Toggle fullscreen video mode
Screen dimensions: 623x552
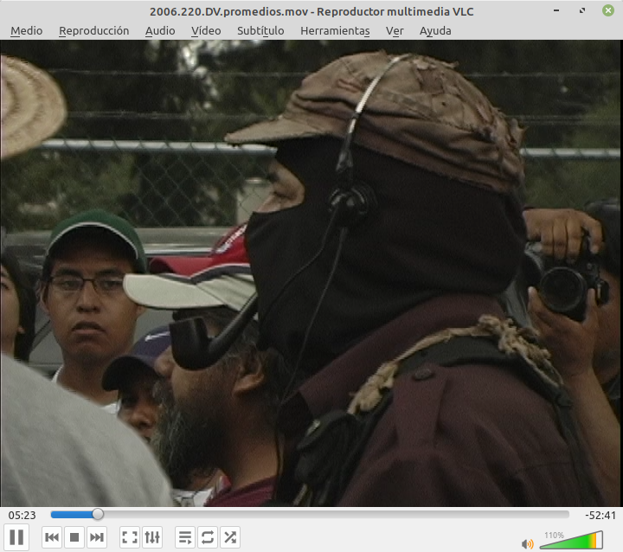pos(130,537)
